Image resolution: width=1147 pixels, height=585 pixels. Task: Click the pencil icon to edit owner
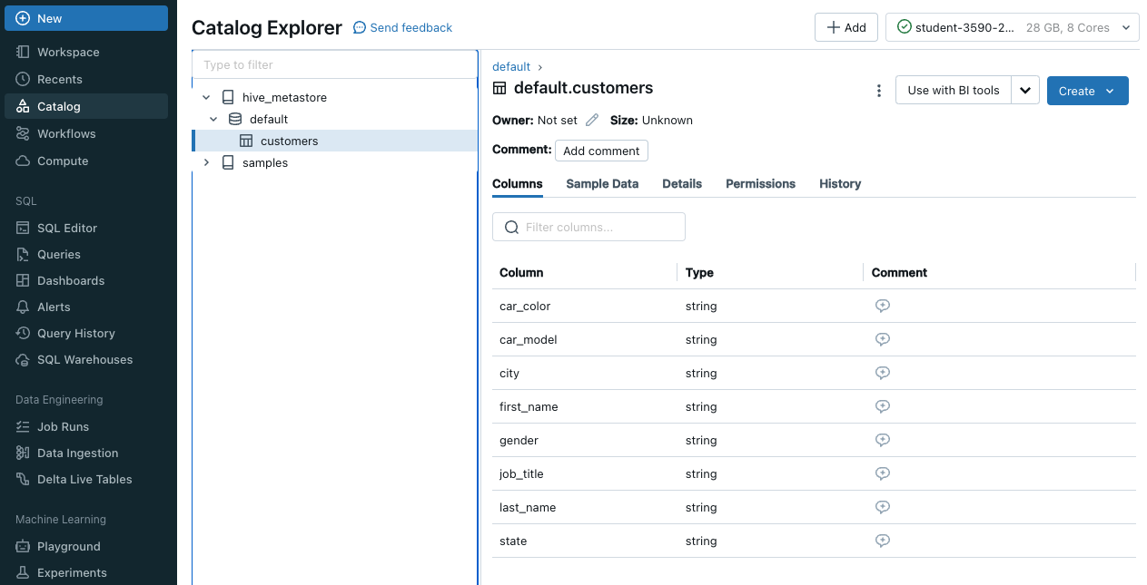[x=592, y=120]
